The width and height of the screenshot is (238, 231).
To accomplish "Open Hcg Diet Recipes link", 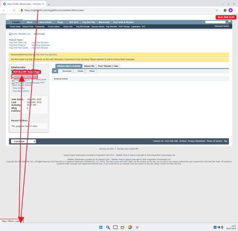I will [40, 48].
